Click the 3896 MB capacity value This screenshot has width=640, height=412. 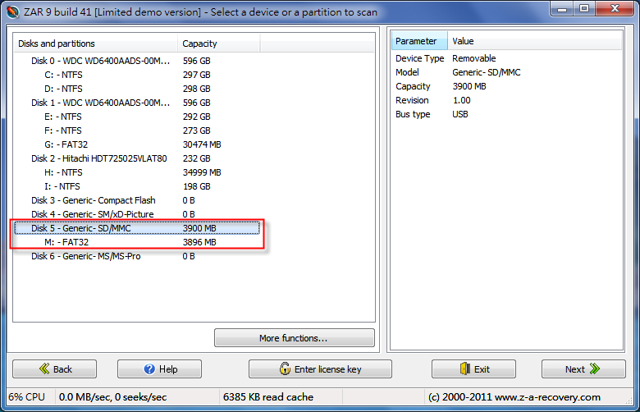coord(199,242)
